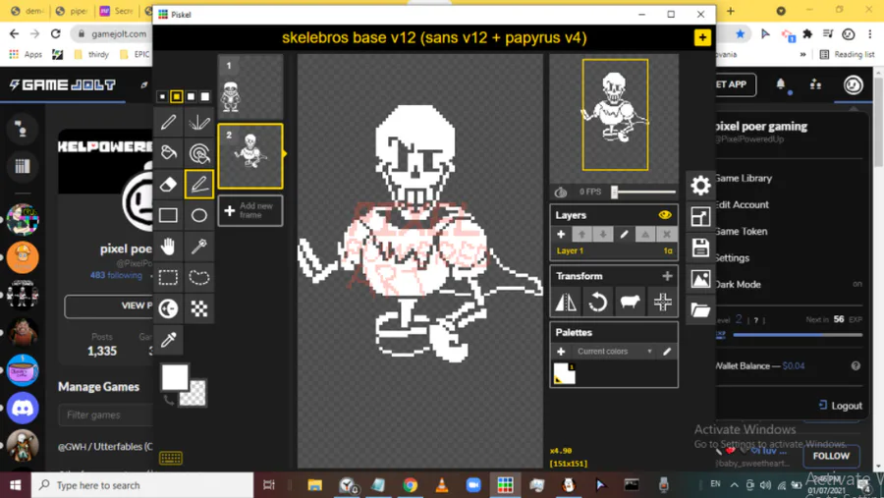Select frame 2 thumbnail

(x=250, y=156)
